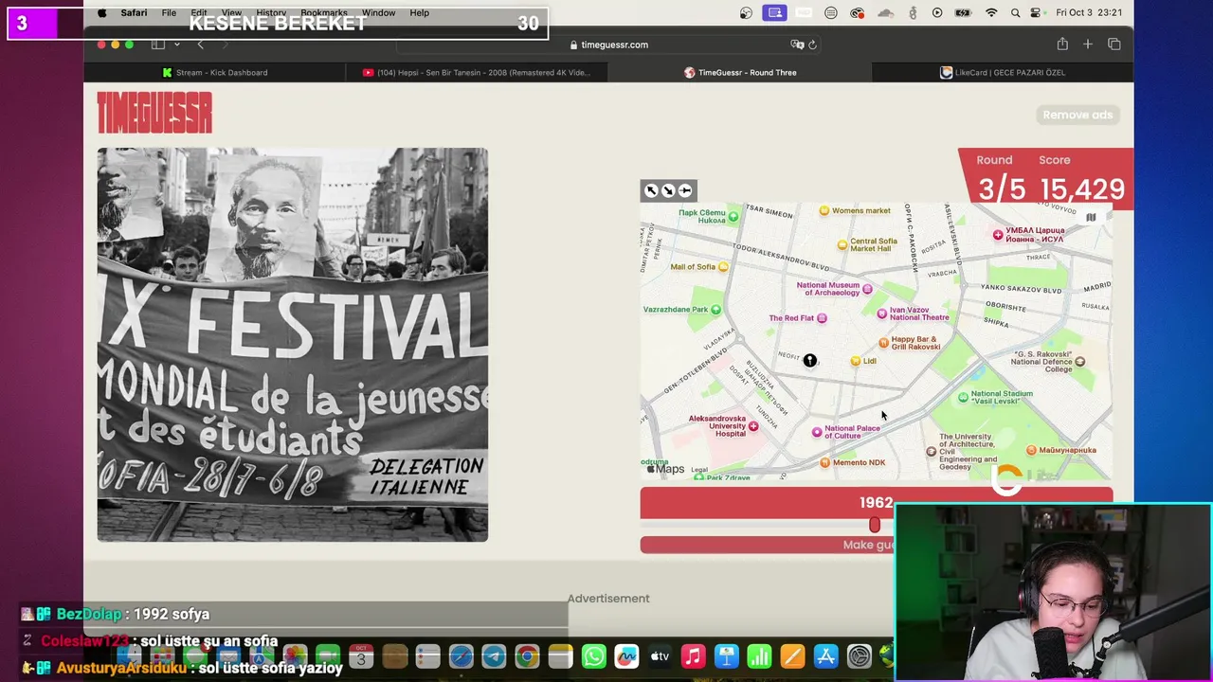Click the festival banner photograph

(293, 345)
